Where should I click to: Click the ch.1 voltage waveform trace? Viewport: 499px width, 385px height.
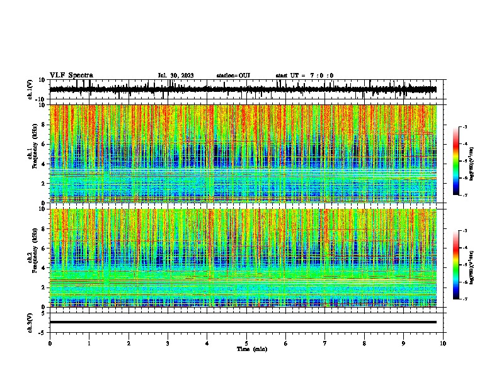(x=243, y=89)
